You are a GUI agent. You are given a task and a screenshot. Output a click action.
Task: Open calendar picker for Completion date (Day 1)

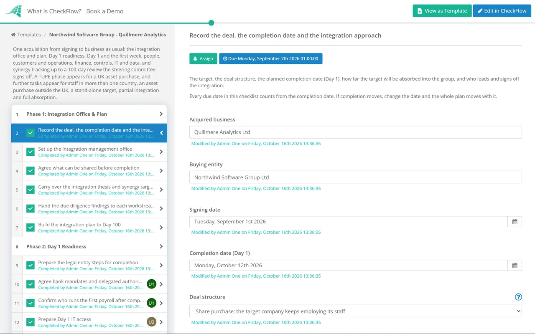click(515, 266)
